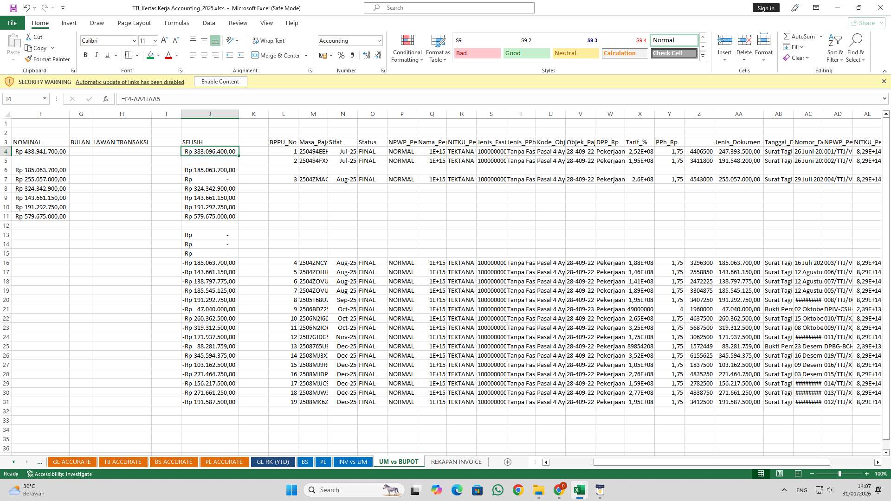Switch to the Formulas ribbon tab
This screenshot has height=501, width=891.
177,23
